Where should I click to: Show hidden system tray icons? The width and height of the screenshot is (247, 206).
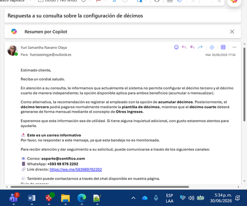pos(133,198)
